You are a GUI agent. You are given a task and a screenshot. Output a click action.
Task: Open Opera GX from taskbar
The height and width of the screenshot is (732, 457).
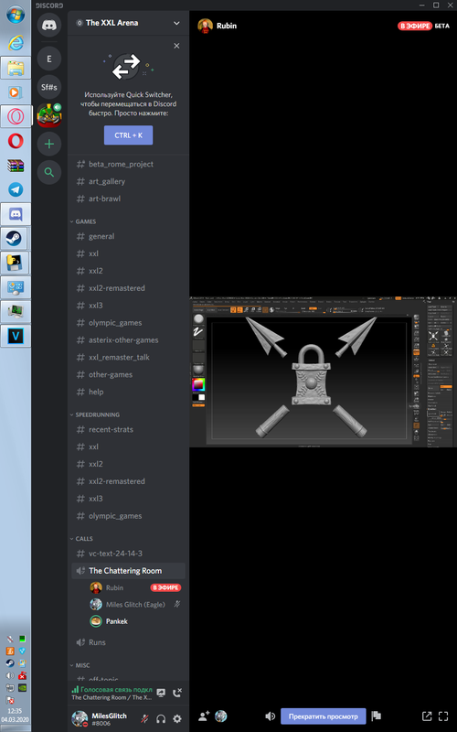pos(16,116)
